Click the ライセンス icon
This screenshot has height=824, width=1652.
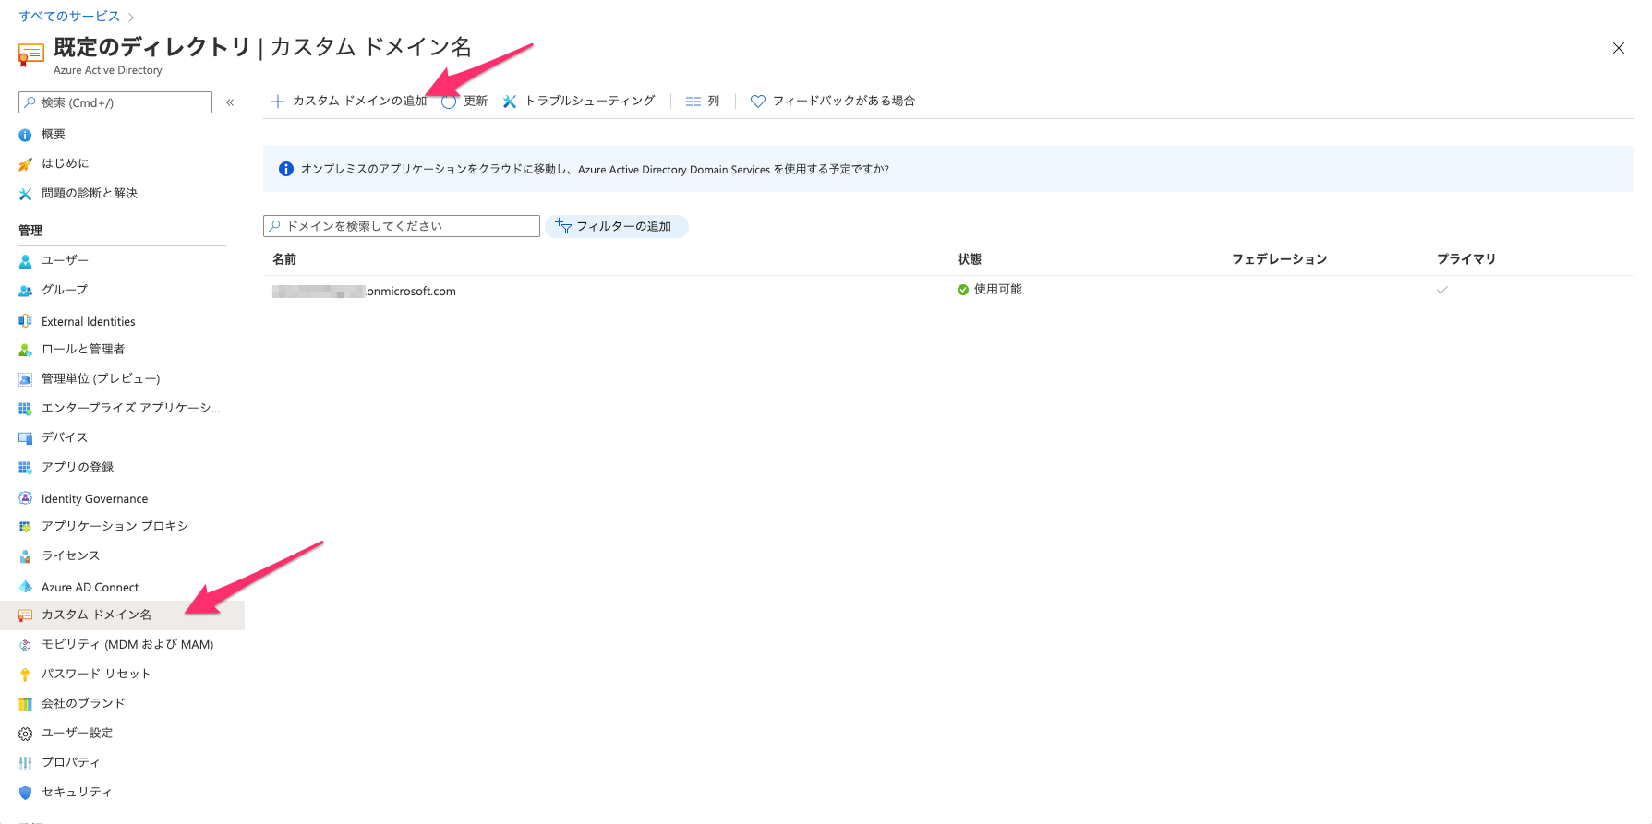coord(25,556)
